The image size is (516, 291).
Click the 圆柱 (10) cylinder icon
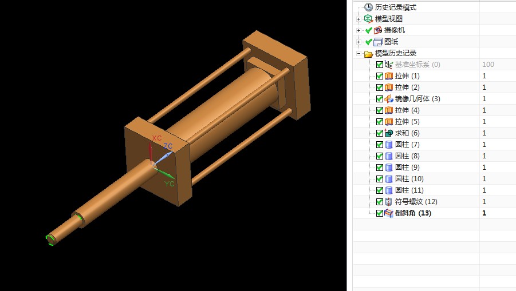[389, 179]
